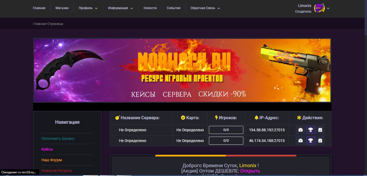The height and width of the screenshot is (176, 367).
Task: Click briefcase icon for server 194.58.88.192:27015
Action: (x=300, y=130)
